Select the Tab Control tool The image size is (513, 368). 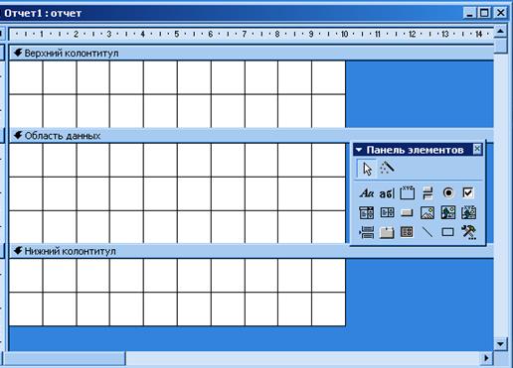point(387,232)
